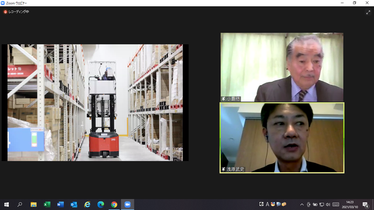Viewport: 374px width, 210px height.
Task: Select the warehouse forklift shared video
Action: tap(95, 103)
